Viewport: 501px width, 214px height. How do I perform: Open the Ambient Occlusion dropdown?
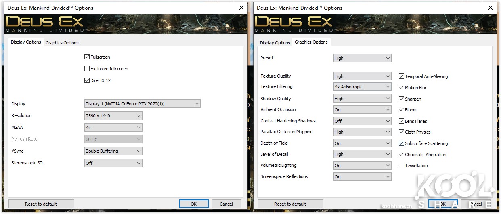[363, 109]
